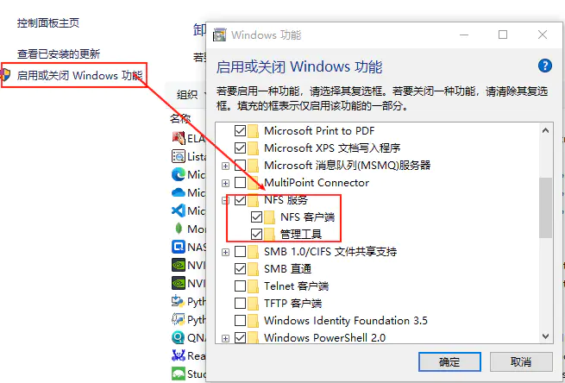Uncheck the NFS 客户端 checkbox

pyautogui.click(x=256, y=217)
